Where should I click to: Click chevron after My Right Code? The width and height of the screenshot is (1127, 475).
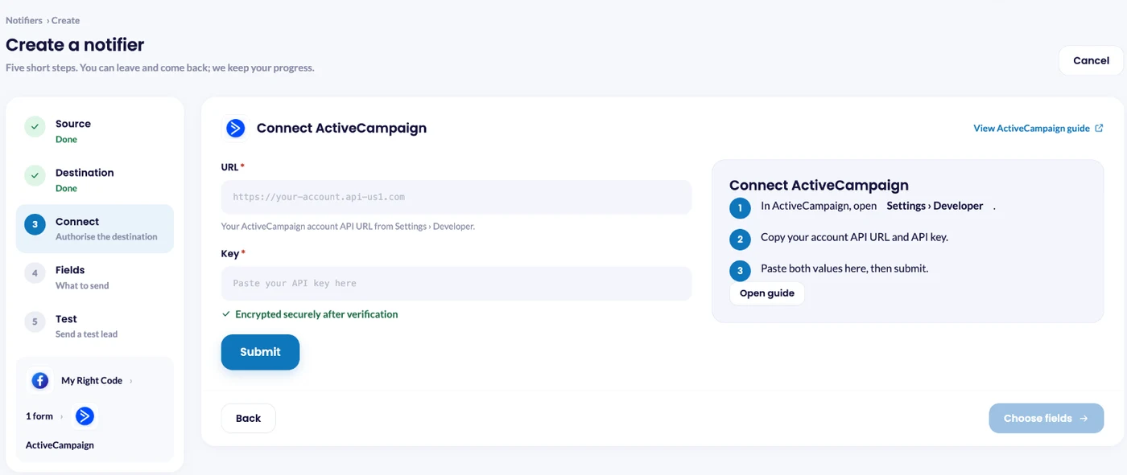(x=131, y=381)
